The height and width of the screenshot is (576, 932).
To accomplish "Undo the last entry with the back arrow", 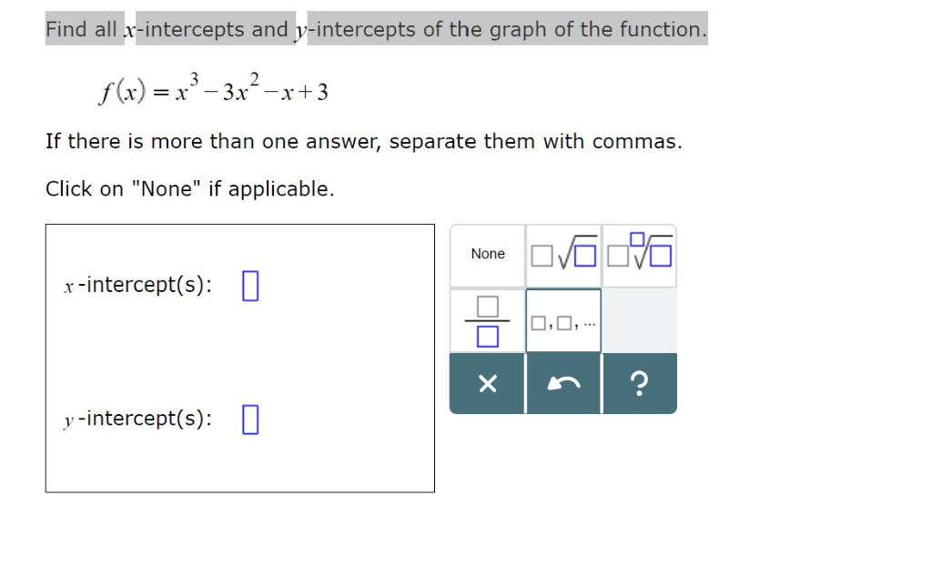I will [x=563, y=383].
